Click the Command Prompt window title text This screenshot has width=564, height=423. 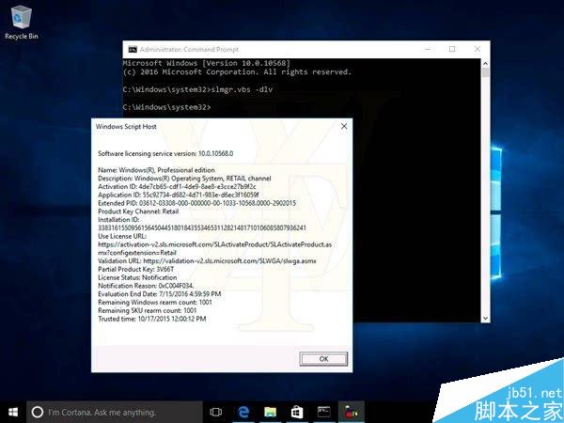tap(189, 49)
